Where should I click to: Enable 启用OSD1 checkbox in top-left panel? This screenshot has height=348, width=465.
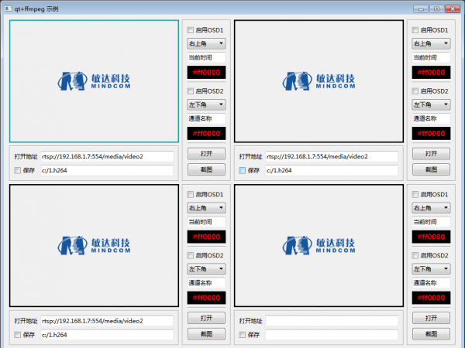click(x=191, y=30)
